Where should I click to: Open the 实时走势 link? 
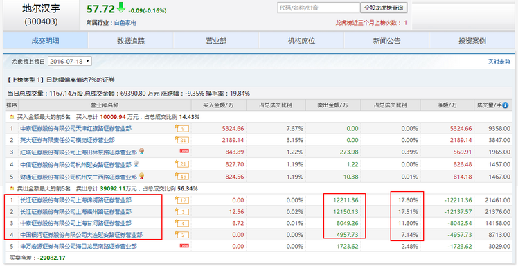499,62
